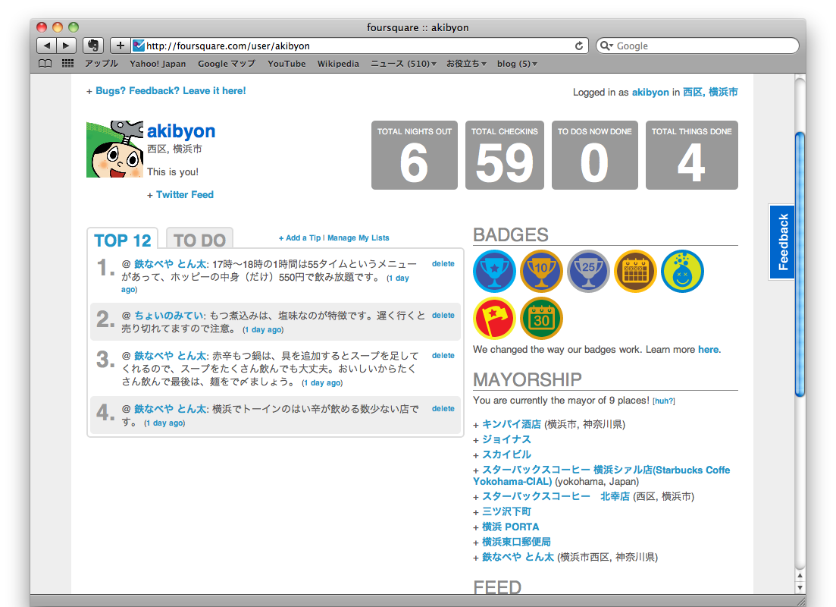Expand the blog (5) bookmarks folder
The image size is (836, 607).
[x=517, y=64]
